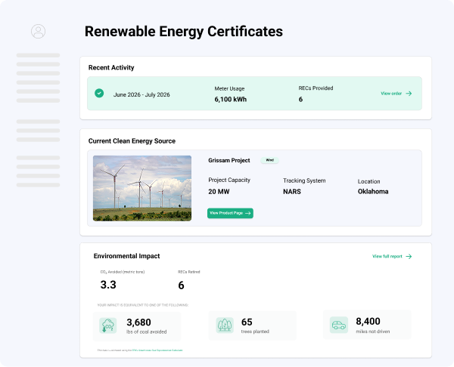Click the car miles not driven icon
This screenshot has height=367, width=454.
pos(339,325)
